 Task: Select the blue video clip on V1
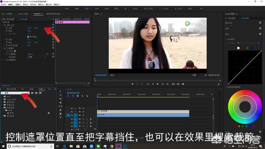(x=143, y=115)
